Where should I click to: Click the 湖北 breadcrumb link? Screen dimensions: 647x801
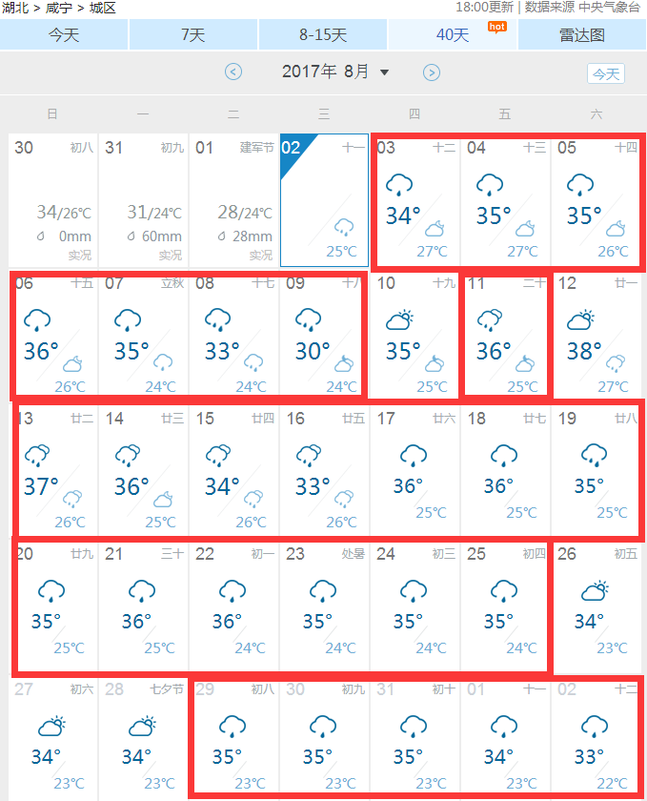(14, 8)
